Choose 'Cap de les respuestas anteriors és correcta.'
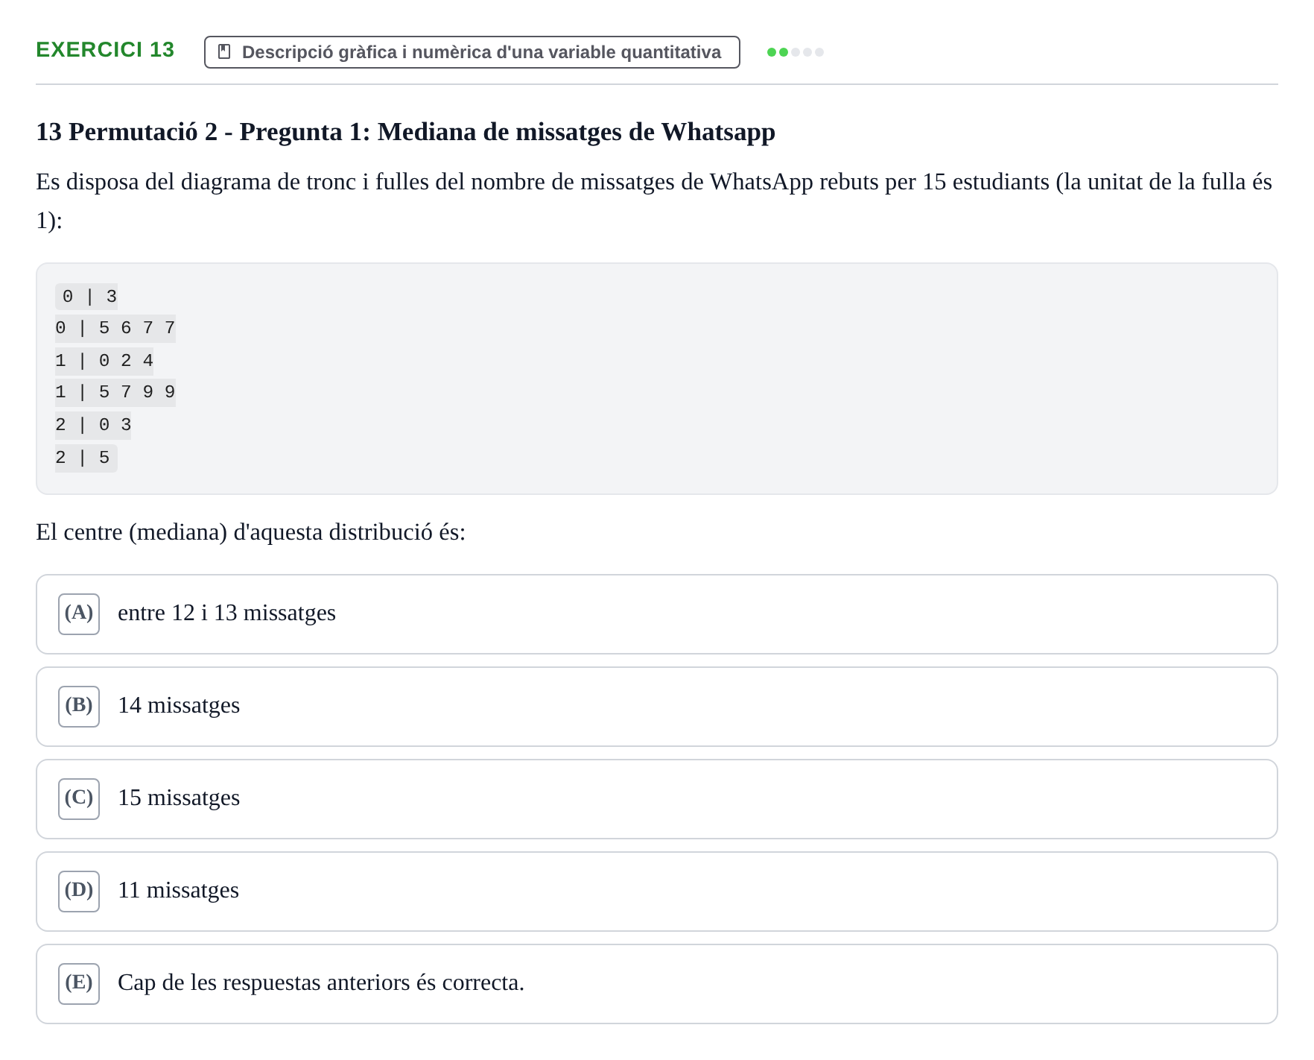The height and width of the screenshot is (1060, 1314). click(657, 984)
